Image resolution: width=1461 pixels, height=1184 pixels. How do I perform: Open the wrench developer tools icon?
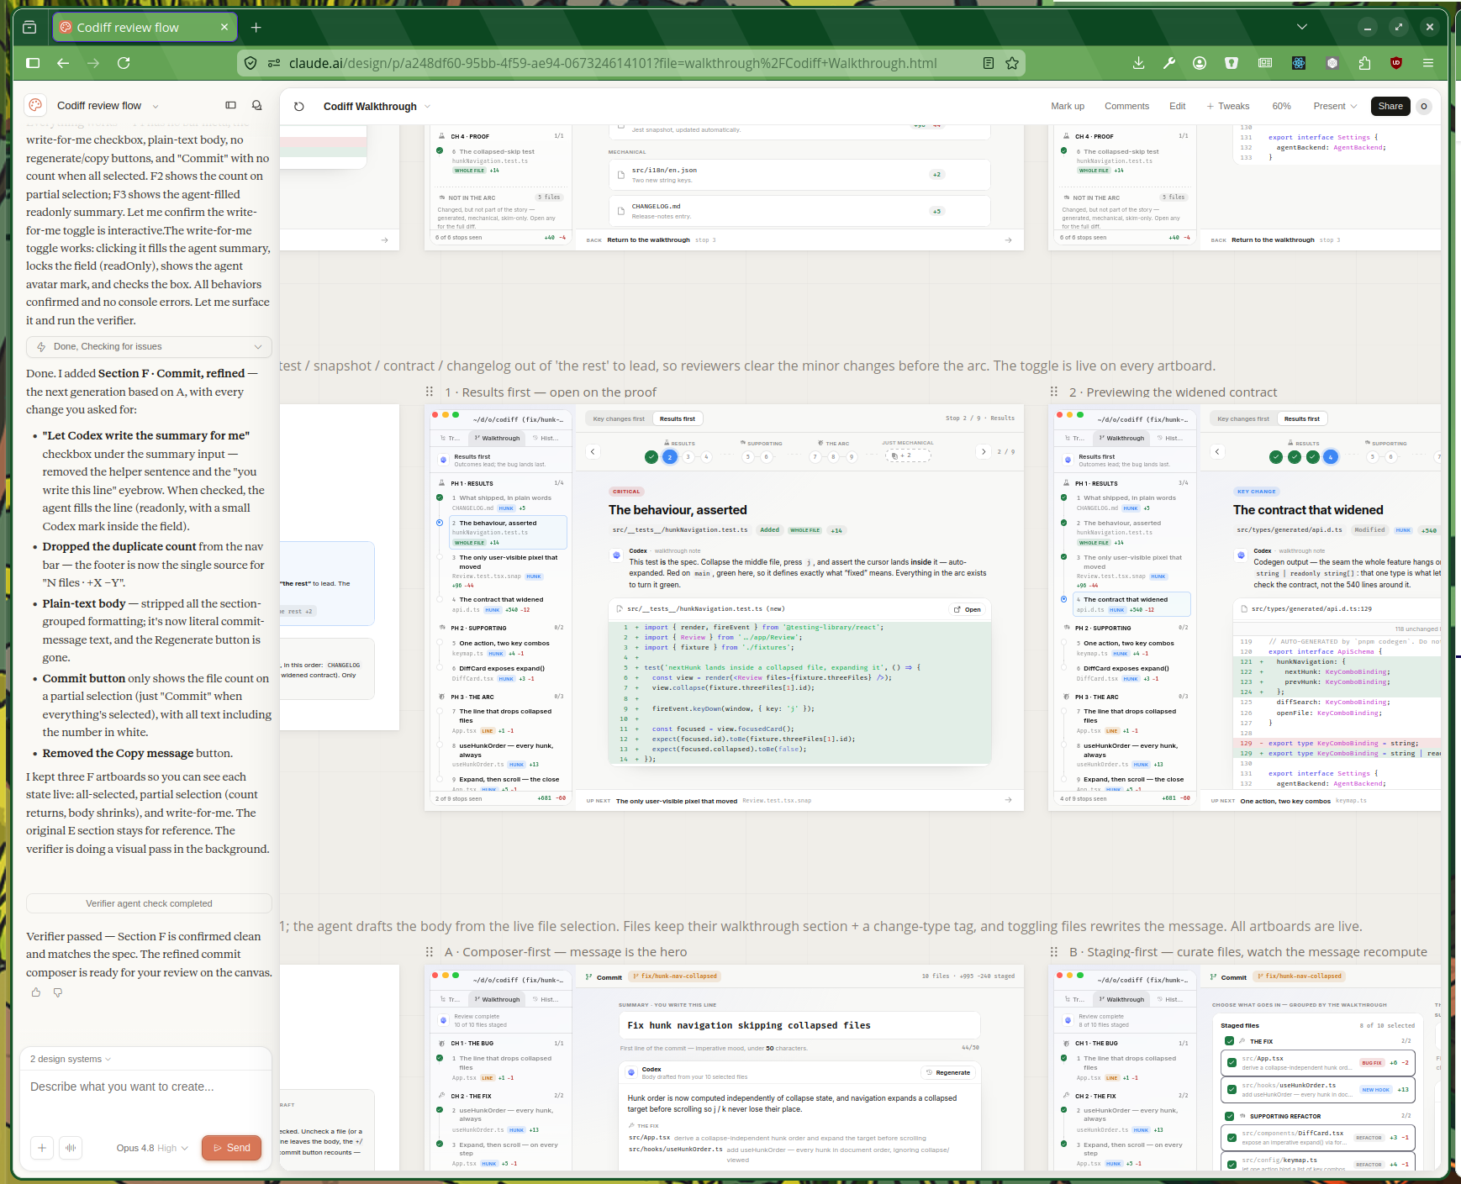1169,63
